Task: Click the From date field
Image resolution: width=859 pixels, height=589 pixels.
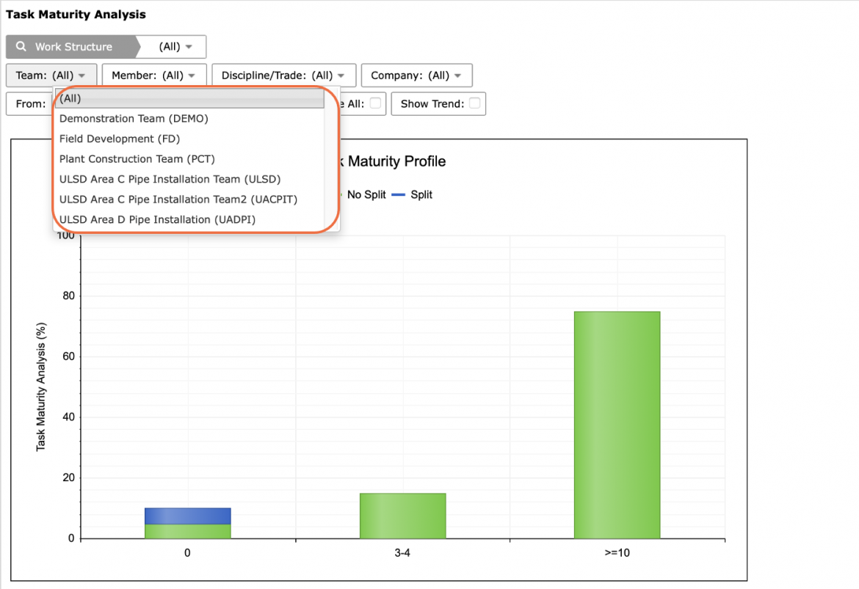Action: tap(29, 104)
